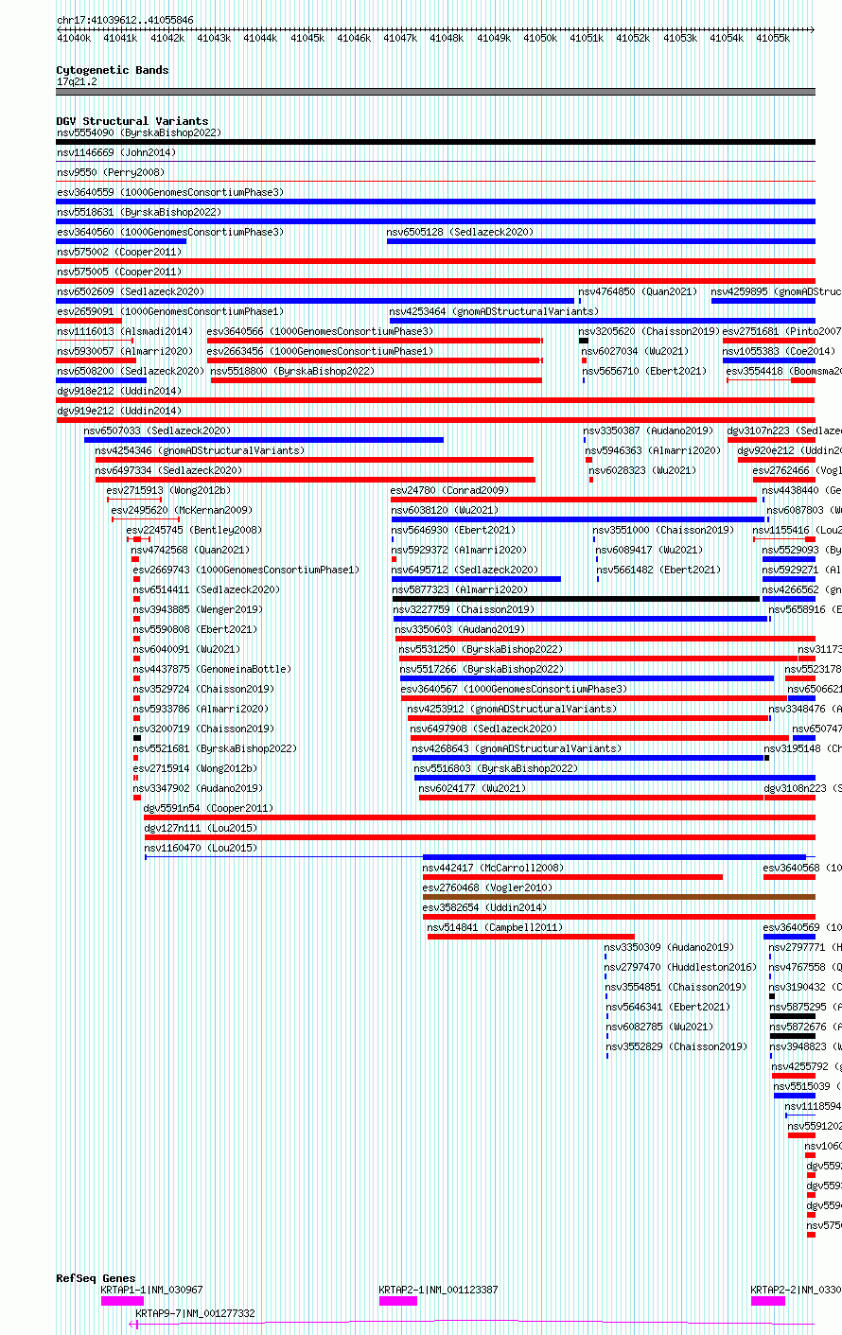Select esv3640567 (1000GenomesConsortiumPhase3) label
Screen dimensions: 842x1335
tap(514, 689)
